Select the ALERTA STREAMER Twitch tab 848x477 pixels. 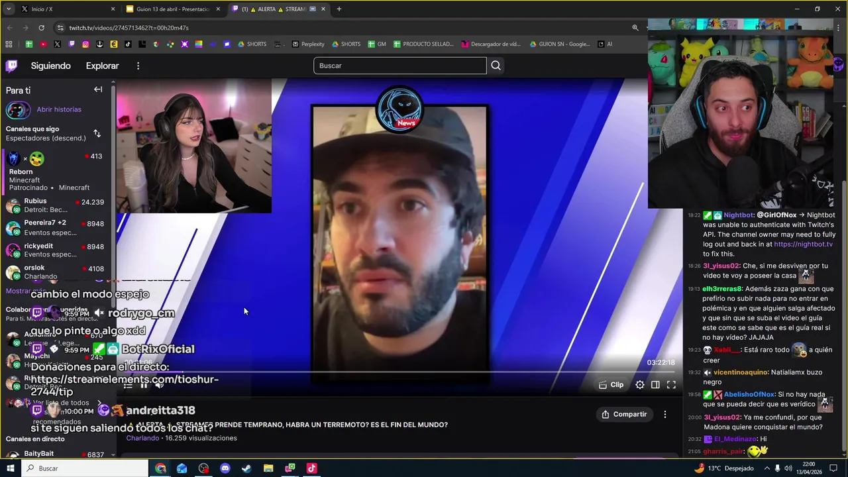pos(278,9)
